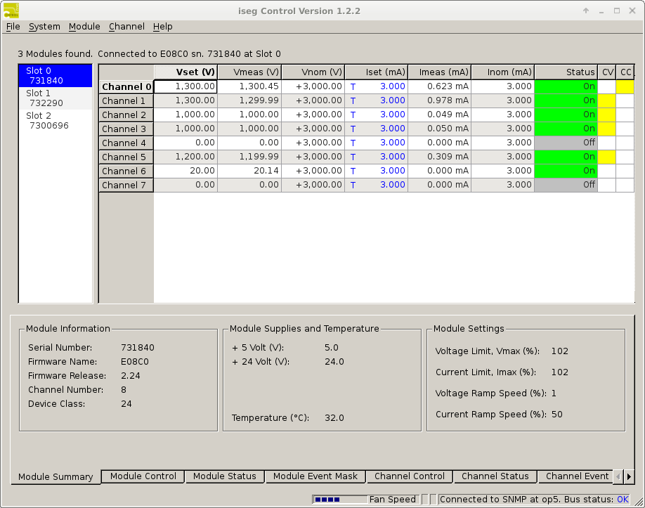Click the yellow CV indicator of Channel 1
The width and height of the screenshot is (645, 508).
[x=607, y=100]
